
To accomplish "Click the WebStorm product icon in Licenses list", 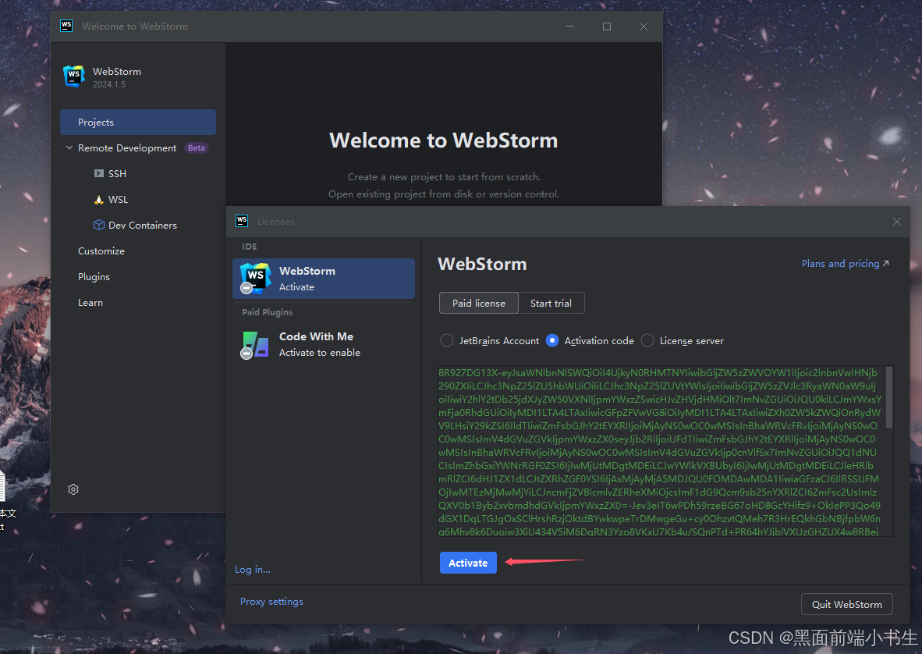I will tap(256, 278).
